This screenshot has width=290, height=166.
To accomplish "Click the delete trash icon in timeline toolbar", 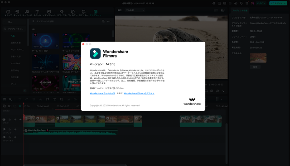I will [34, 100].
